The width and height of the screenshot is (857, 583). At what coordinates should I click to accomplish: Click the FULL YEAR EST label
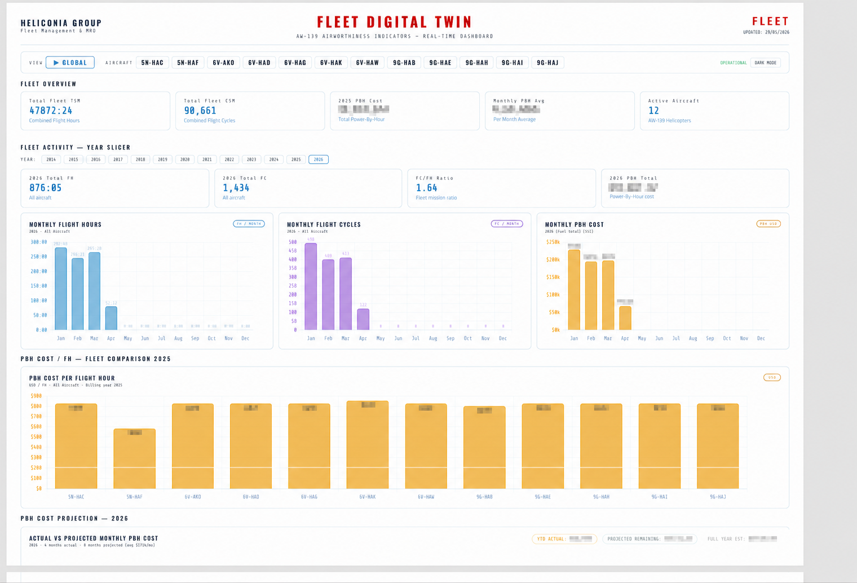point(726,539)
